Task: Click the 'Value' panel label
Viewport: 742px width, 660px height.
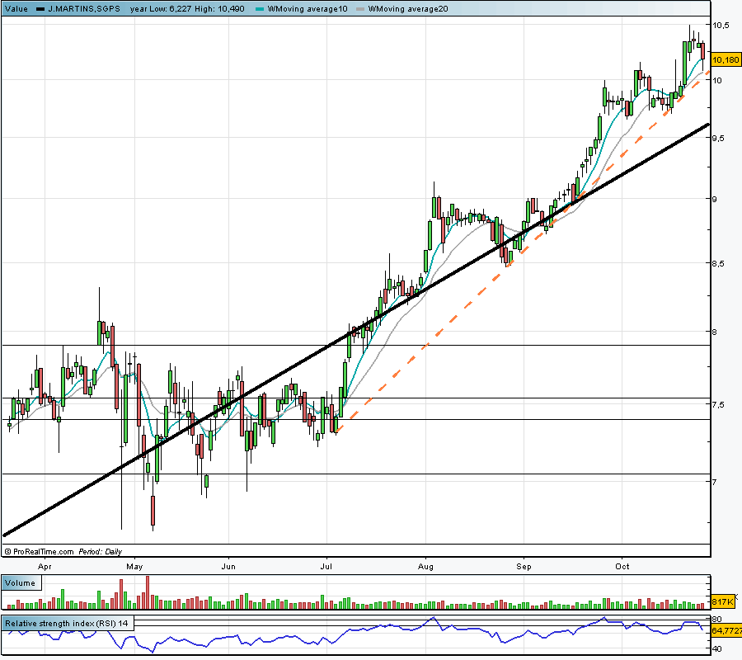Action: point(16,8)
